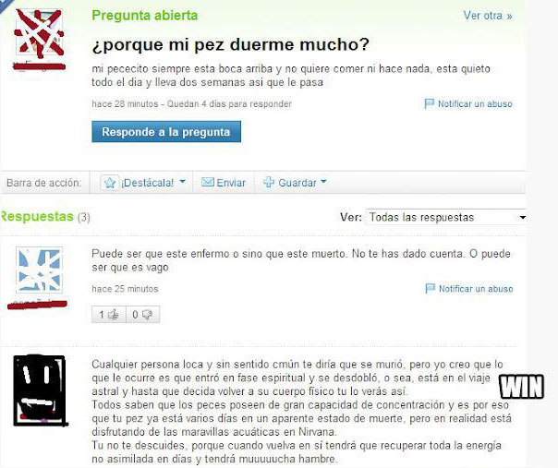Expand the Guardar dropdown arrow
558x468 pixels.
[323, 181]
